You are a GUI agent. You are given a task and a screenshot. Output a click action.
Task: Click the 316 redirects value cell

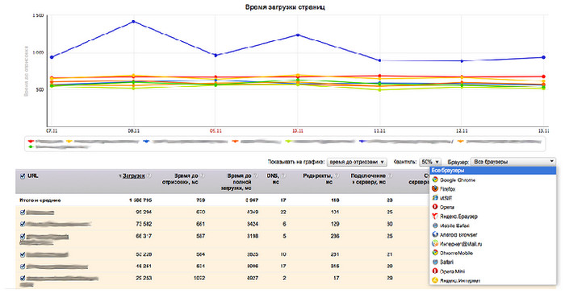pyautogui.click(x=335, y=266)
